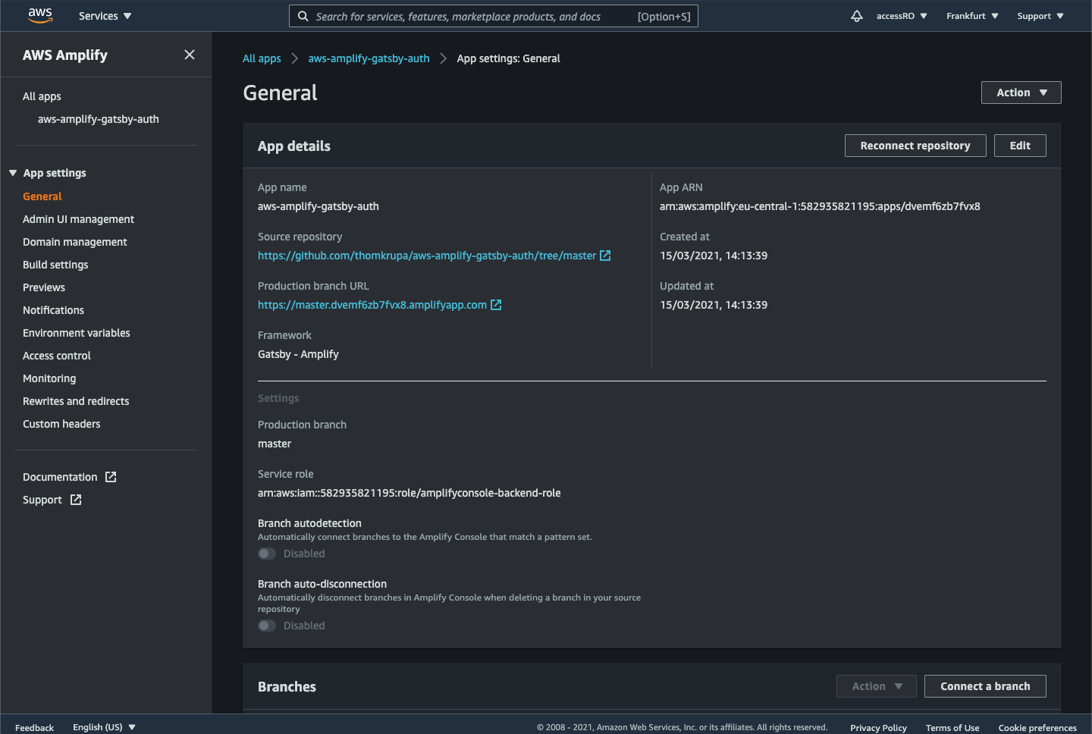This screenshot has height=734, width=1092.
Task: Open the General page Action dropdown
Action: (1021, 93)
